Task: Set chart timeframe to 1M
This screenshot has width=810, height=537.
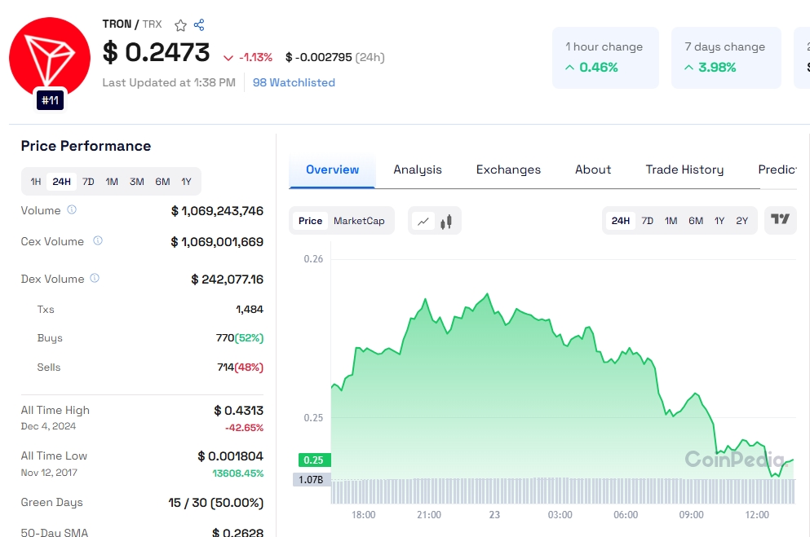Action: tap(671, 221)
